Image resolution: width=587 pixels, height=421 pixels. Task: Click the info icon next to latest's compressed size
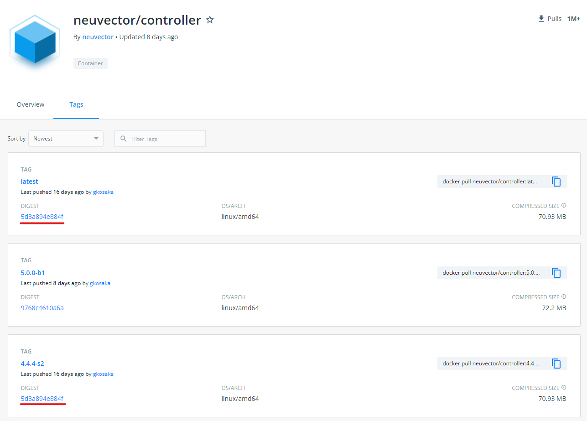[564, 206]
